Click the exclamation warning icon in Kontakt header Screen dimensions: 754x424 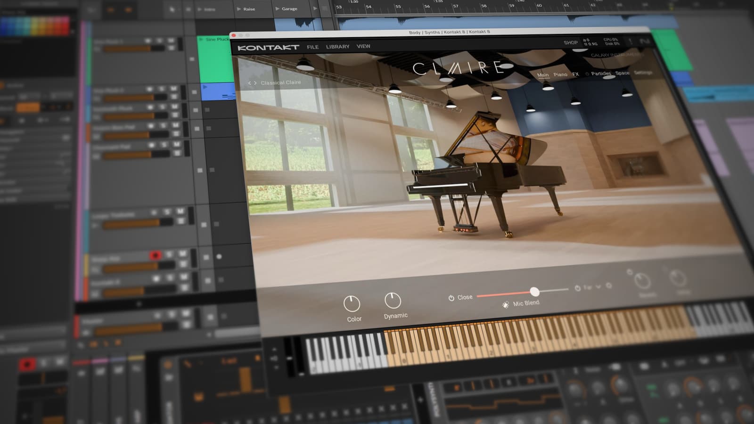[631, 41]
